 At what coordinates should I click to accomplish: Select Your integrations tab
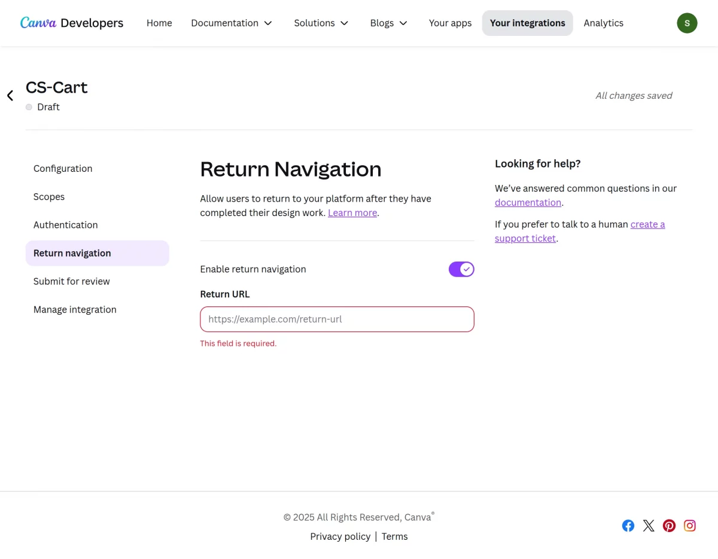coord(527,23)
